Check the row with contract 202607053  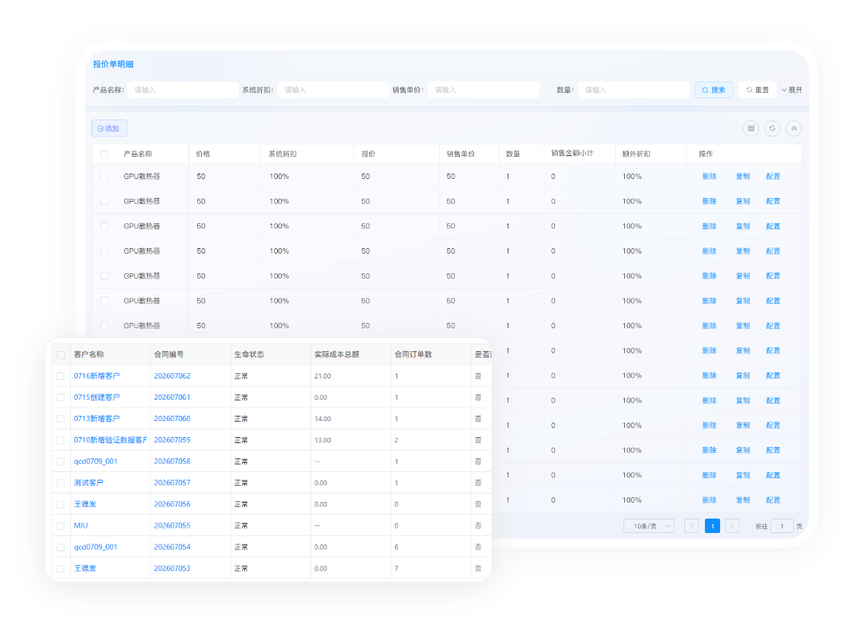click(61, 569)
